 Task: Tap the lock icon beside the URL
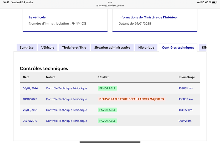(97, 5)
